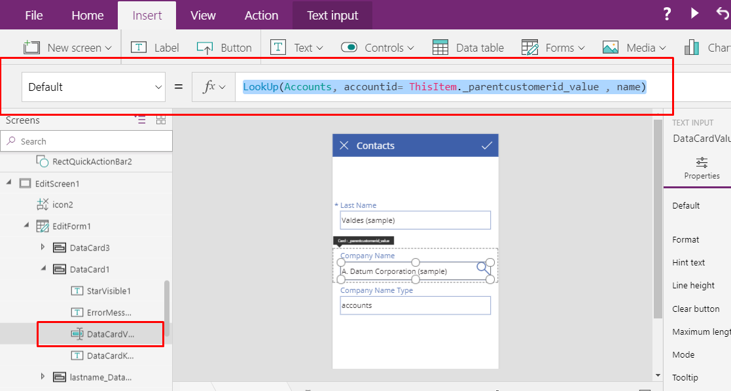Click the checkmark submit icon in Contacts
731x391 pixels.
click(x=487, y=145)
